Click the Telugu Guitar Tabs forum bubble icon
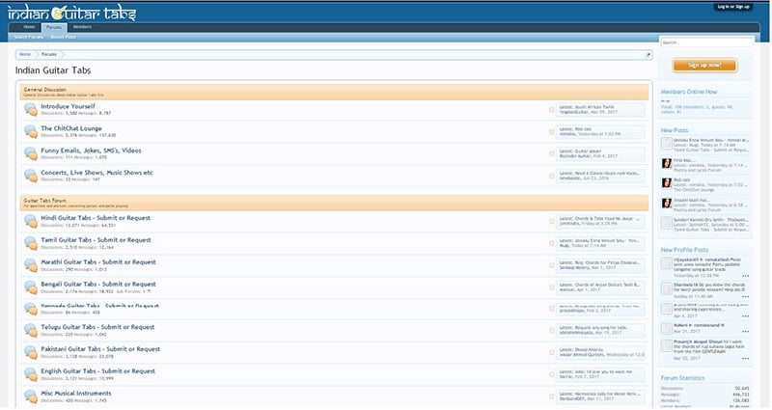This screenshot has height=410, width=772. pos(31,330)
